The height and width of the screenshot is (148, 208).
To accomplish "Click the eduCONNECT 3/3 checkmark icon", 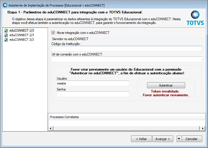I will (x=6, y=40).
